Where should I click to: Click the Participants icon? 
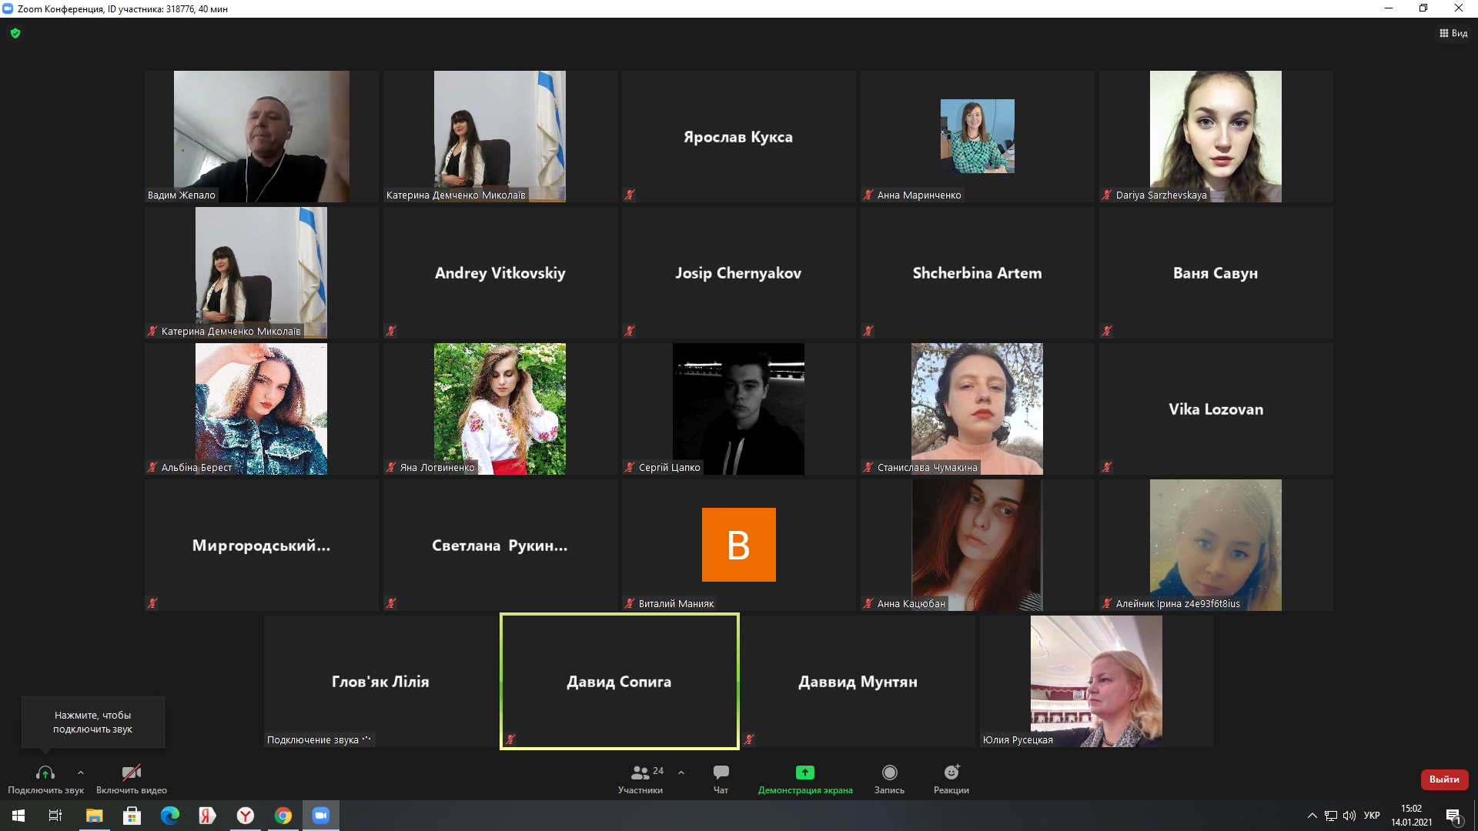640,773
